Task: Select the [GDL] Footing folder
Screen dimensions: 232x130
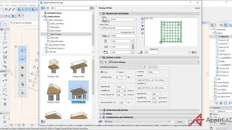Action: tap(55, 34)
